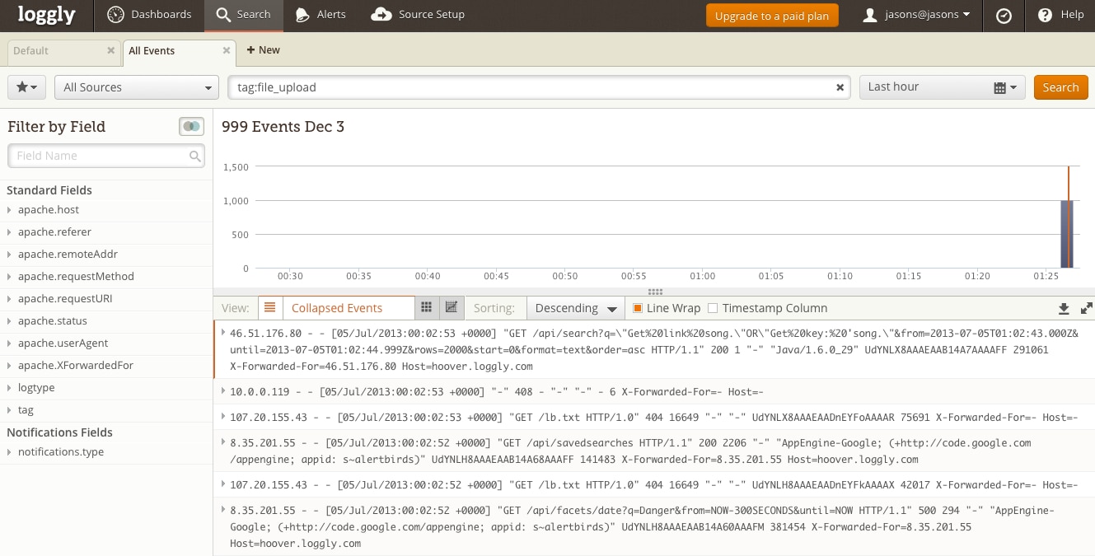Click the Field Name filter input
This screenshot has width=1095, height=556.
tap(99, 156)
